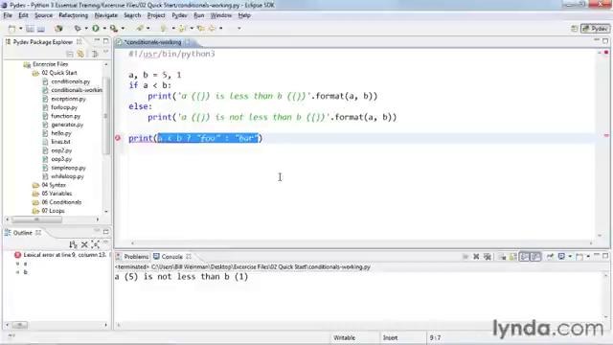Open the Refactoring menu
The height and width of the screenshot is (345, 613).
[74, 15]
